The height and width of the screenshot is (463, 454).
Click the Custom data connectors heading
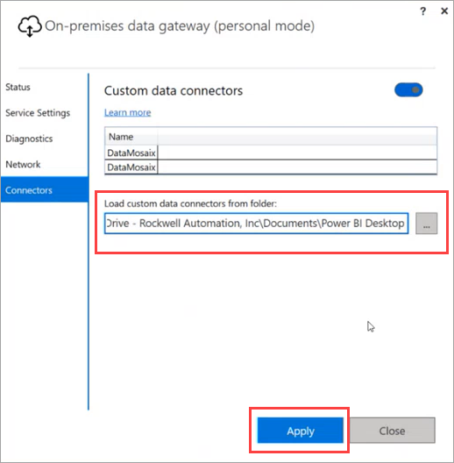pos(174,90)
